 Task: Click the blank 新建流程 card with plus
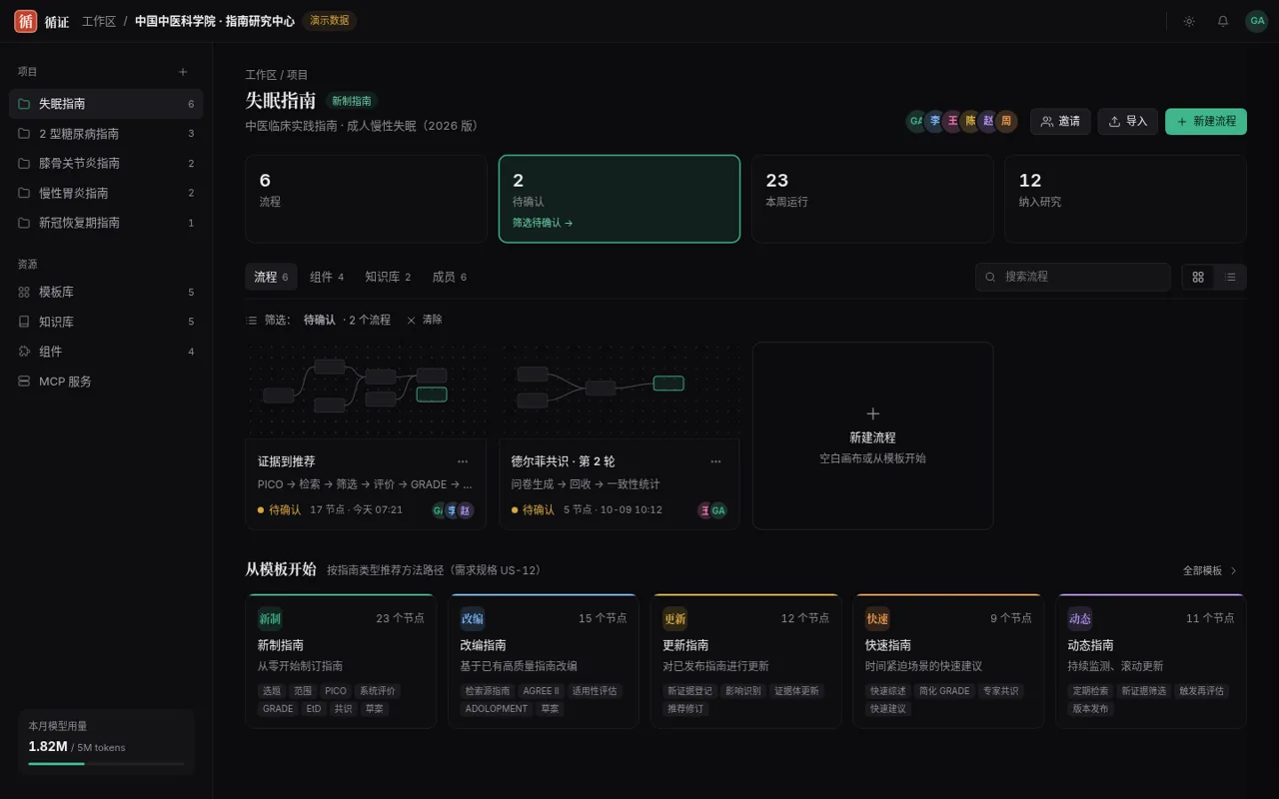coord(873,435)
